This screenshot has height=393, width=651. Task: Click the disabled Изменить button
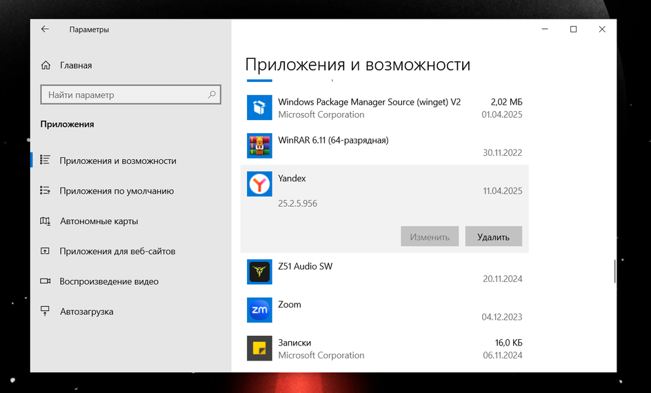430,236
